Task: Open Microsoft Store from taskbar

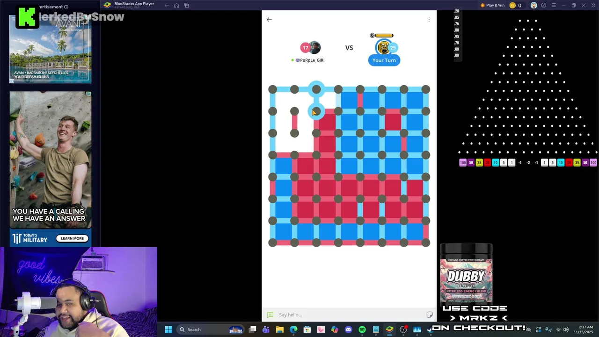Action: pyautogui.click(x=307, y=330)
